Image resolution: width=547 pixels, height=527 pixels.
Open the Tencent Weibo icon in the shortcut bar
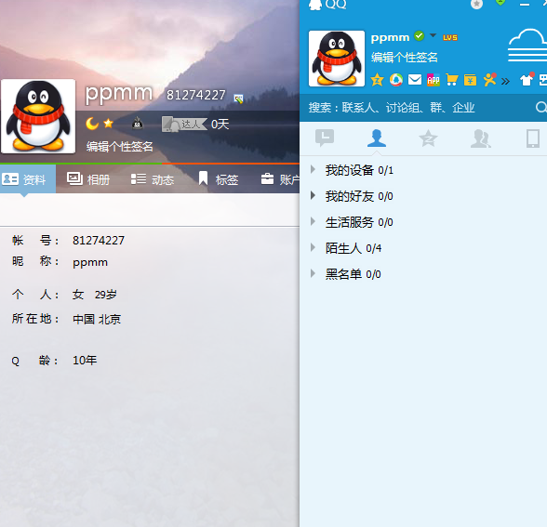tap(396, 80)
